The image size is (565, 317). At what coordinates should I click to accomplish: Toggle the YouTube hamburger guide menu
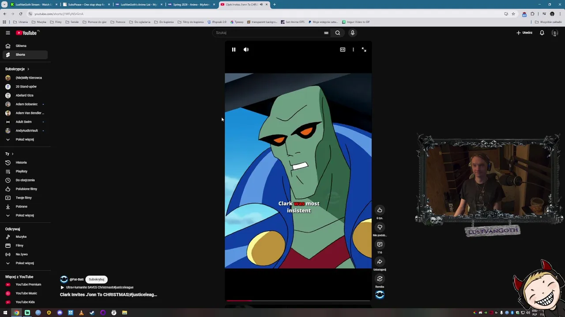tap(8, 33)
